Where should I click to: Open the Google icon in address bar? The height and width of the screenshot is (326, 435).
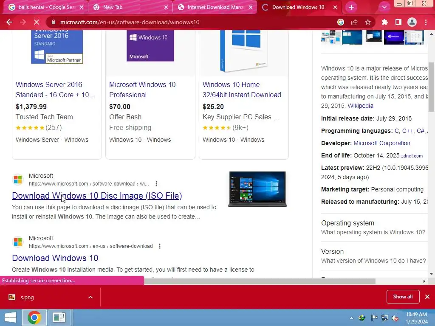point(341,22)
